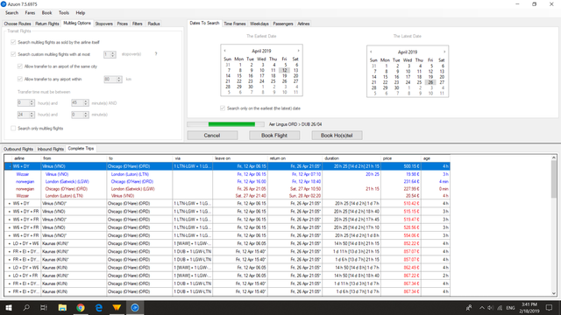Switch to the Choose Routes tab
The height and width of the screenshot is (315, 561).
18,24
